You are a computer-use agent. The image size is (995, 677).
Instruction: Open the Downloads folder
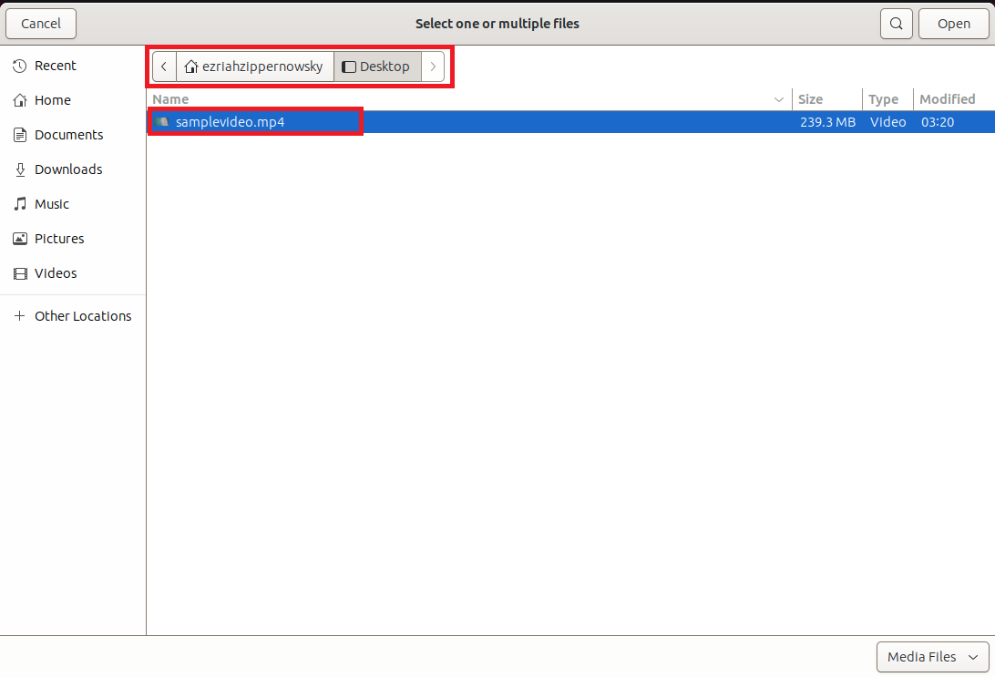click(67, 169)
